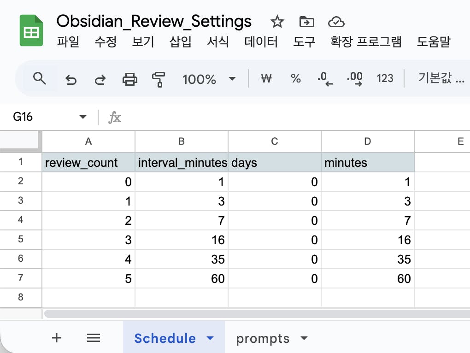Select the paint format tool
The height and width of the screenshot is (353, 470).
(x=159, y=79)
